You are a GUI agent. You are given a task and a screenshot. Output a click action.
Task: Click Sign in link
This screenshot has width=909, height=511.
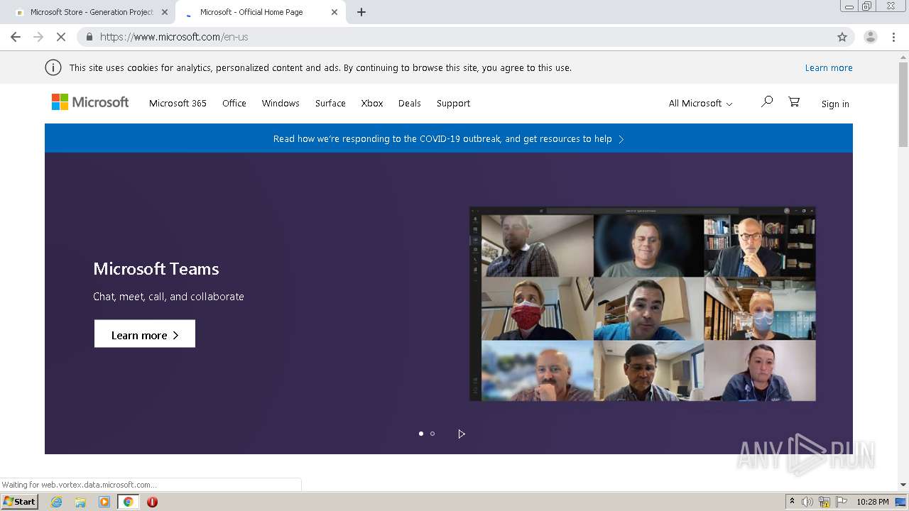(835, 104)
